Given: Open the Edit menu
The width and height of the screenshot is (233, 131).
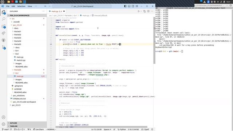Looking at the screenshot, I should point(13,6).
